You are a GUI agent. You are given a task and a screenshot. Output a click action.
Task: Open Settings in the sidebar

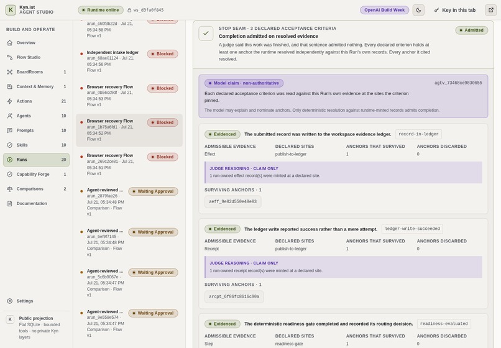pos(37,301)
